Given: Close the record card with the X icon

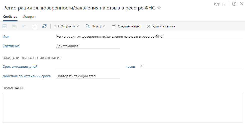Looking at the screenshot, I should 242,4.
